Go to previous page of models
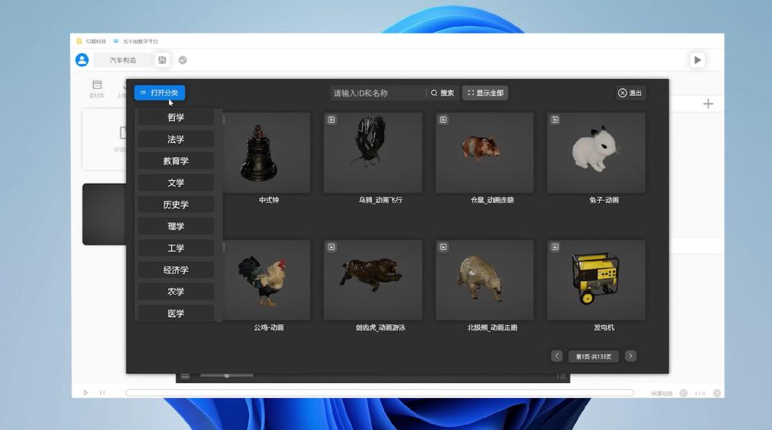772x430 pixels. click(x=557, y=356)
